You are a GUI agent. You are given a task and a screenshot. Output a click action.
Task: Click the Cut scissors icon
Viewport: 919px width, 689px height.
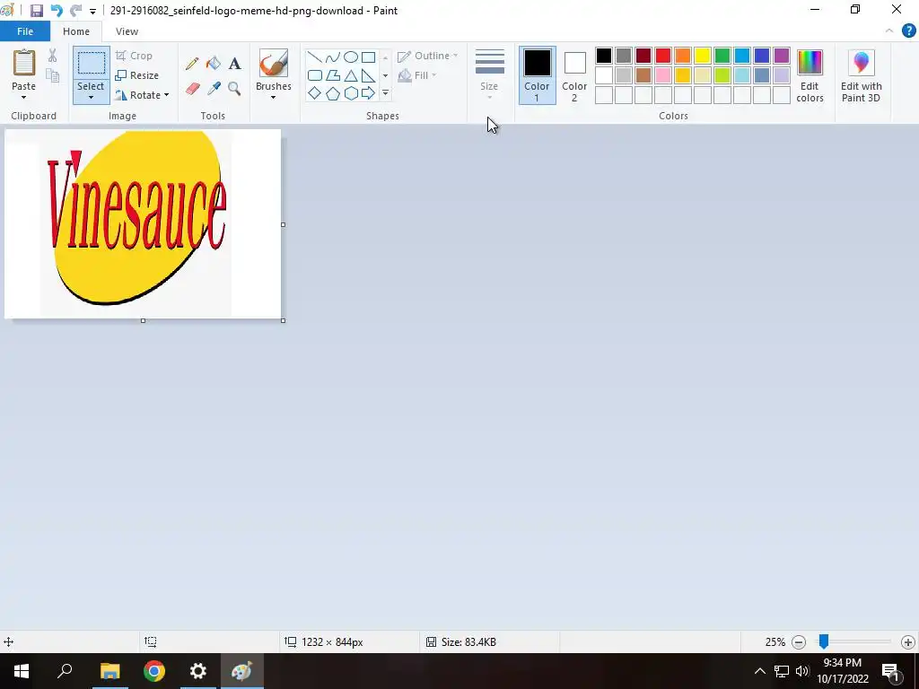(x=53, y=56)
